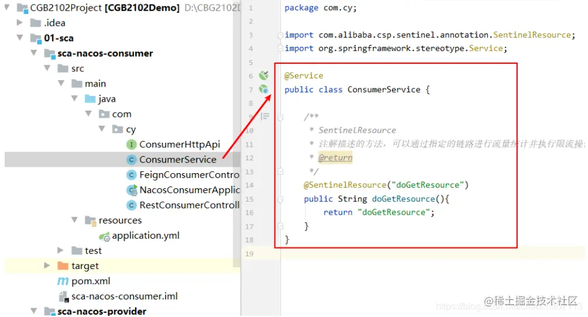Viewport: 588px width, 317px height.
Task: Click the 01-sca module folder icon
Action: tap(36, 38)
